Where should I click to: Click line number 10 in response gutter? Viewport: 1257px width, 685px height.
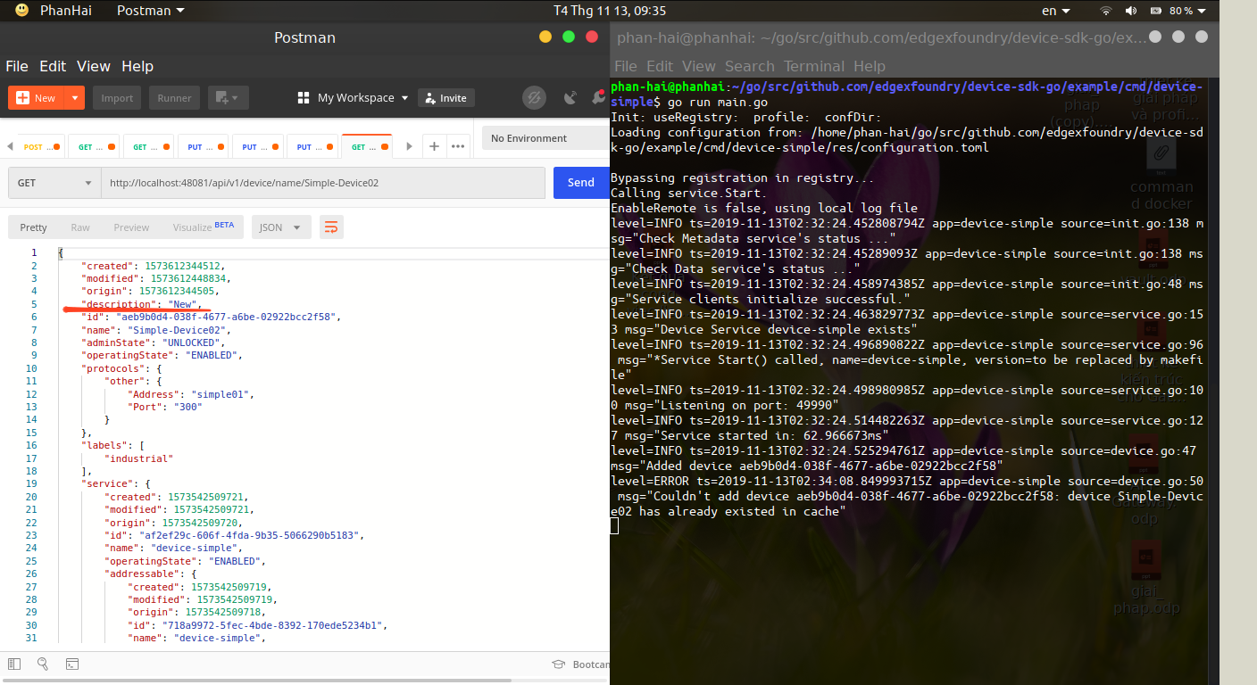coord(31,368)
